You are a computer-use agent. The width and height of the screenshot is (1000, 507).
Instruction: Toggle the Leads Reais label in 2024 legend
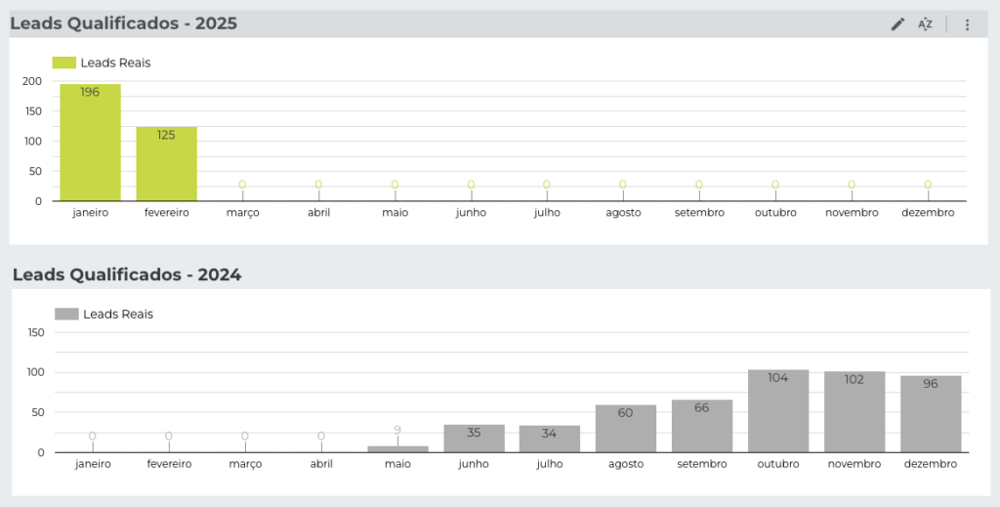click(118, 315)
